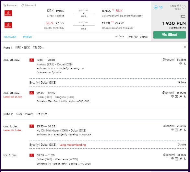
Task: Click the Emirates 179 Boeing 777-300ER details
Action: coord(64,164)
